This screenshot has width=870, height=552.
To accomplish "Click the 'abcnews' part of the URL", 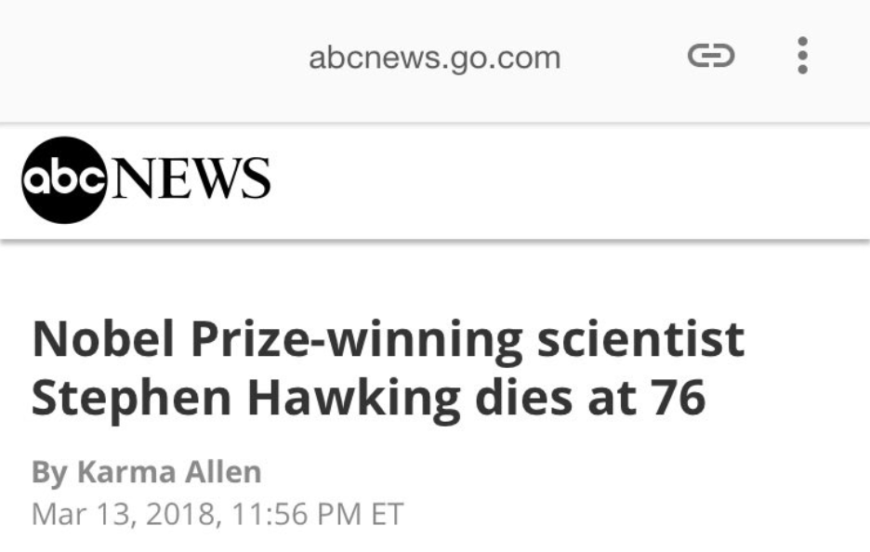I will (365, 58).
